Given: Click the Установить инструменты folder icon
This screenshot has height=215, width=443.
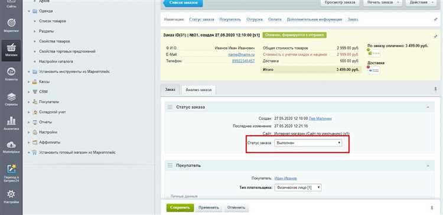Looking at the screenshot, I should [x=35, y=71].
